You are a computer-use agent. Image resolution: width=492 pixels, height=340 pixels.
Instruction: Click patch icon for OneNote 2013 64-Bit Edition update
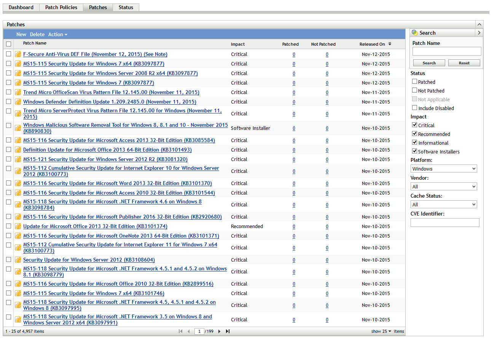(18, 236)
